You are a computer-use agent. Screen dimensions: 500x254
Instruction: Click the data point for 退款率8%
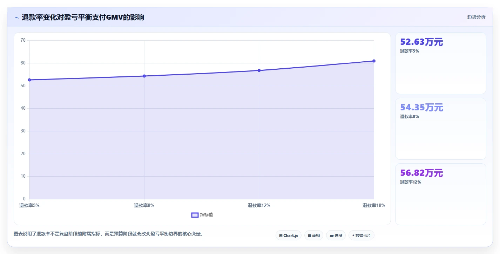point(144,76)
